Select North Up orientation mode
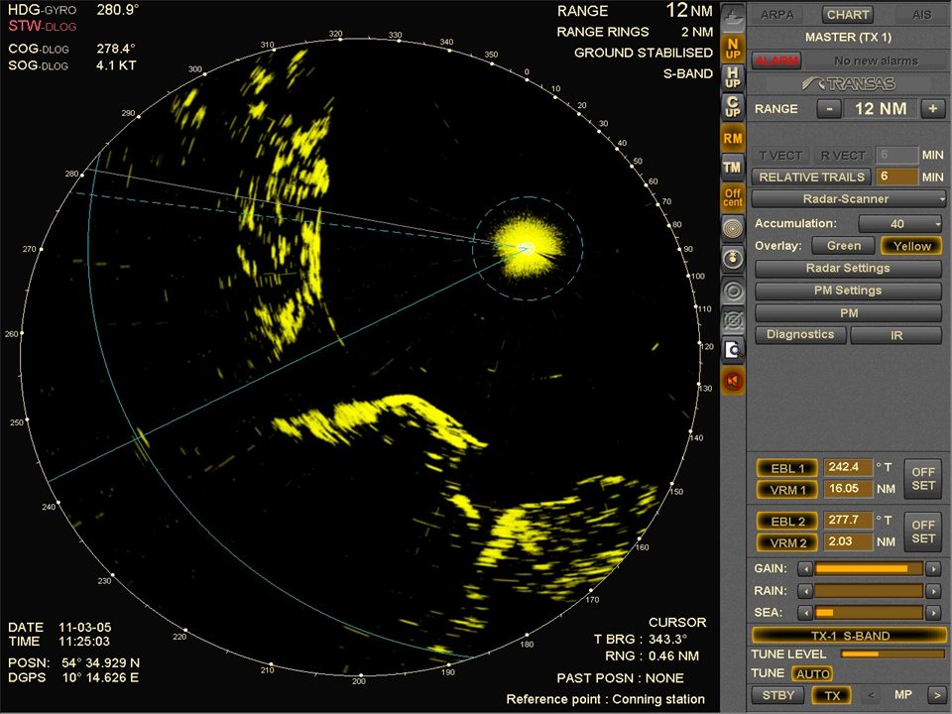Image resolution: width=952 pixels, height=714 pixels. (x=733, y=49)
